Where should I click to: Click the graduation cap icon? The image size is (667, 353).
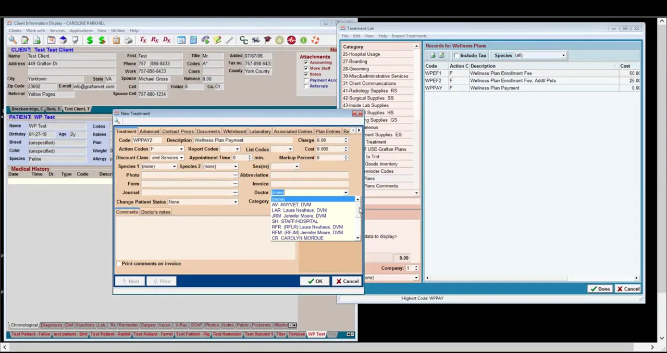267,40
